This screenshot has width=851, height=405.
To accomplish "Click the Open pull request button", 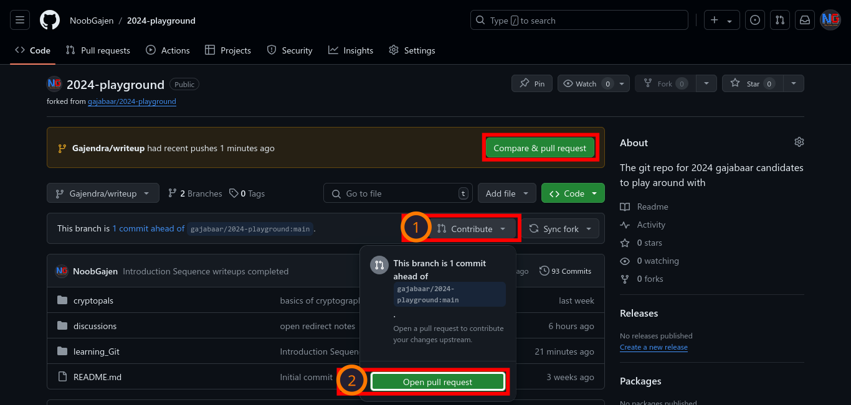I will [x=437, y=382].
